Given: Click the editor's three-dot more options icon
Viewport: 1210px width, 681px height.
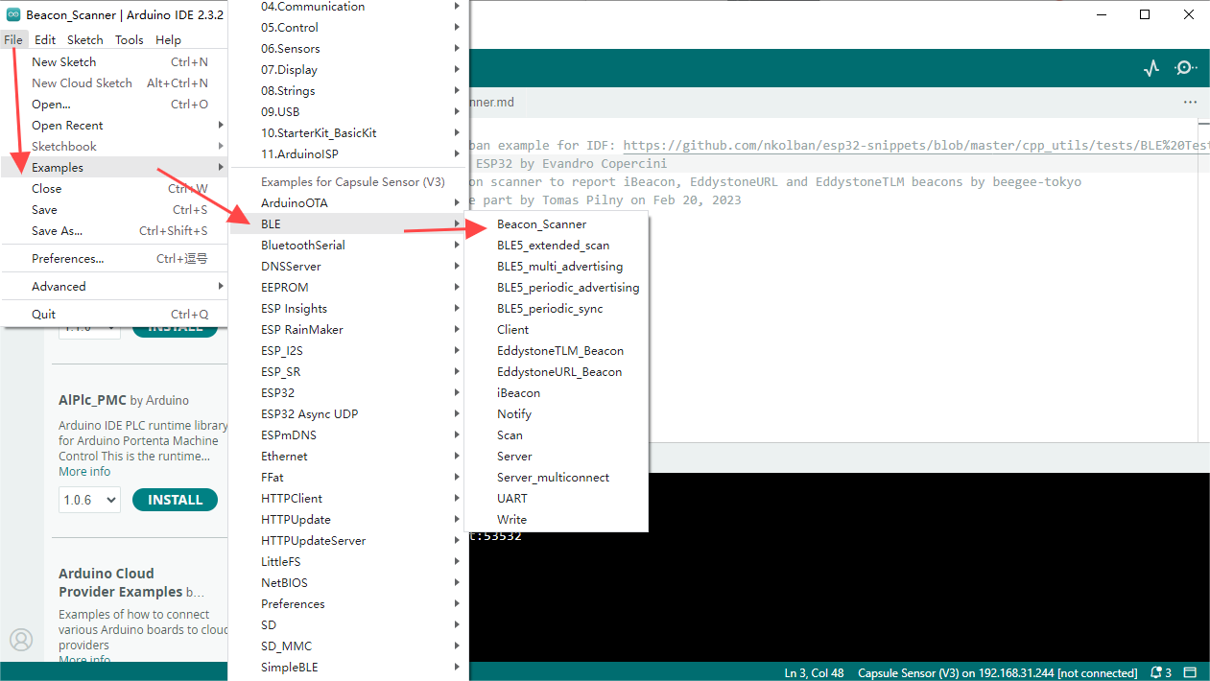Looking at the screenshot, I should point(1190,103).
